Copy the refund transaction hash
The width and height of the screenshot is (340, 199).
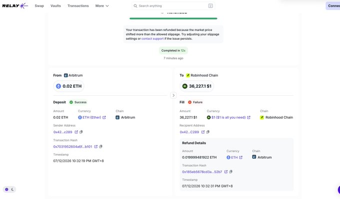(230, 172)
